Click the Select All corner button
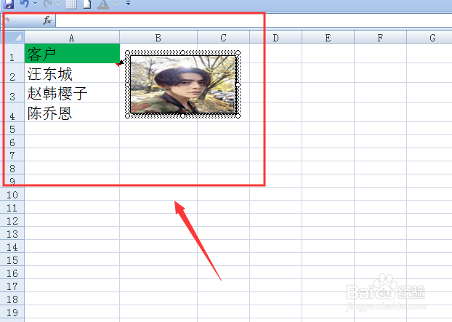The height and width of the screenshot is (322, 452). point(13,37)
